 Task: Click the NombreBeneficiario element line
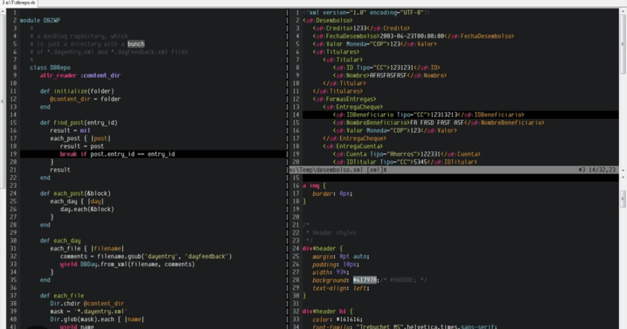pyautogui.click(x=438, y=123)
